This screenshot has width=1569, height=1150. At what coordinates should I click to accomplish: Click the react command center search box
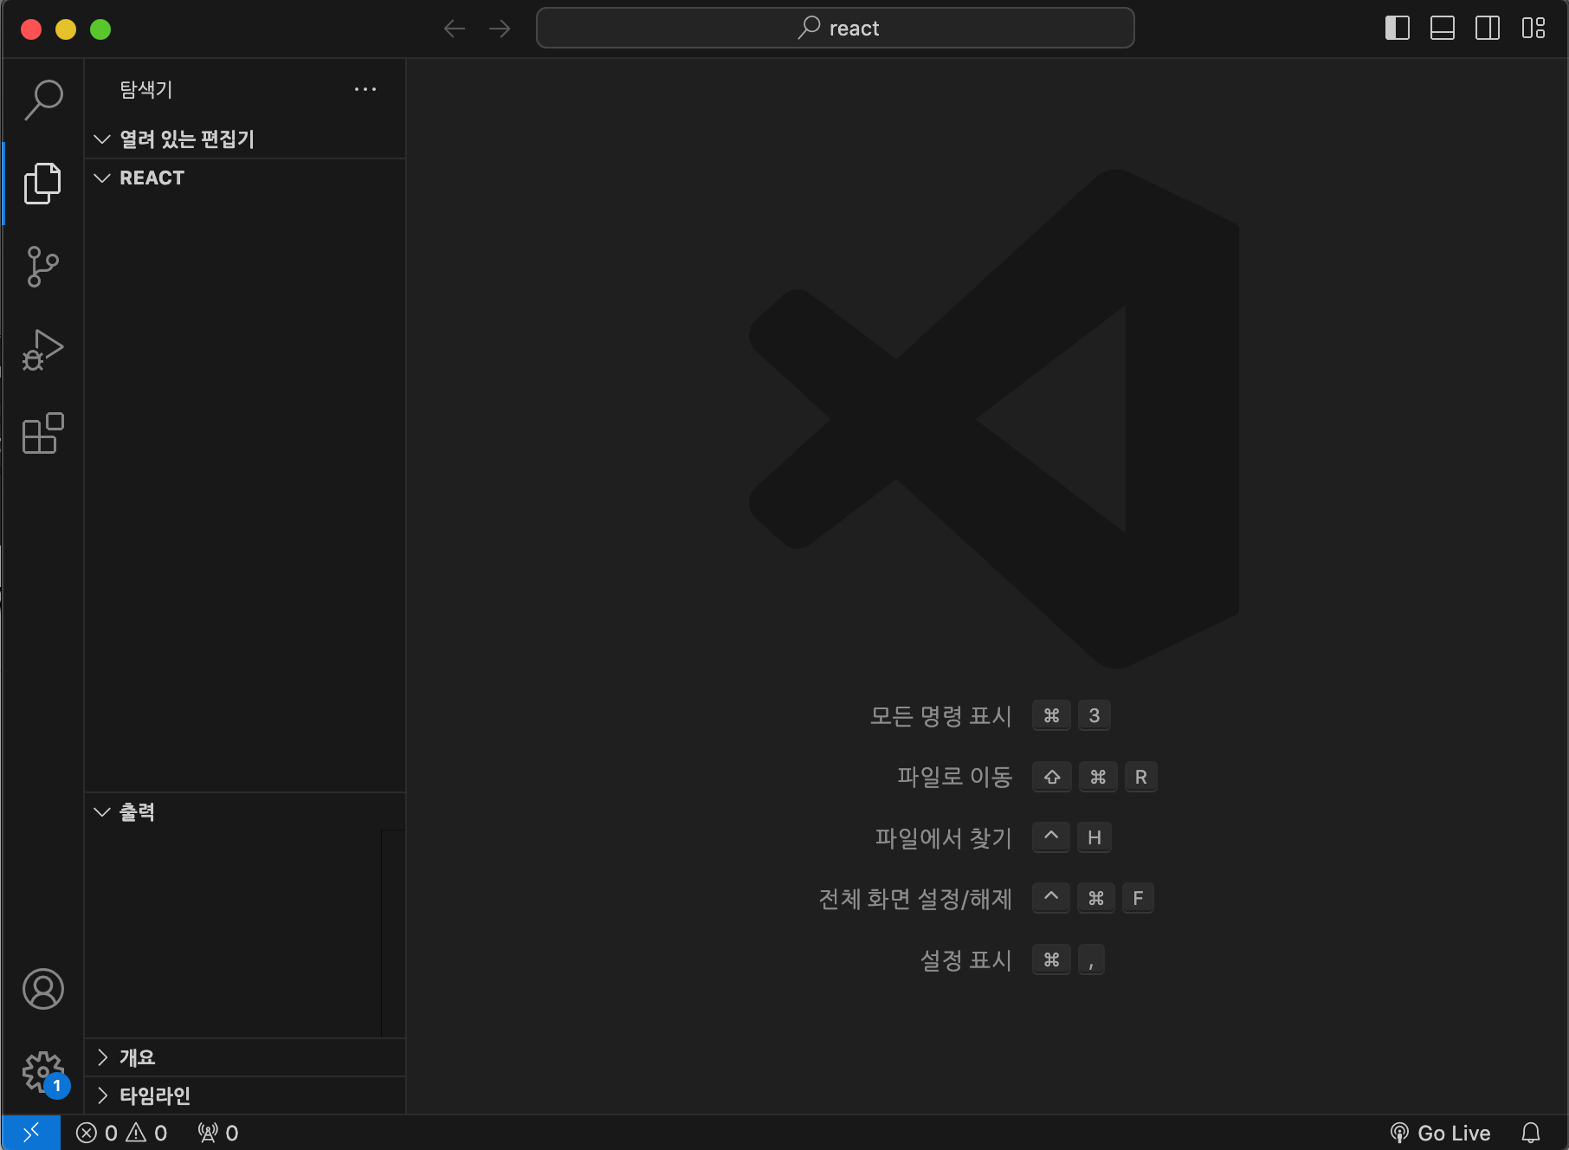click(x=836, y=29)
